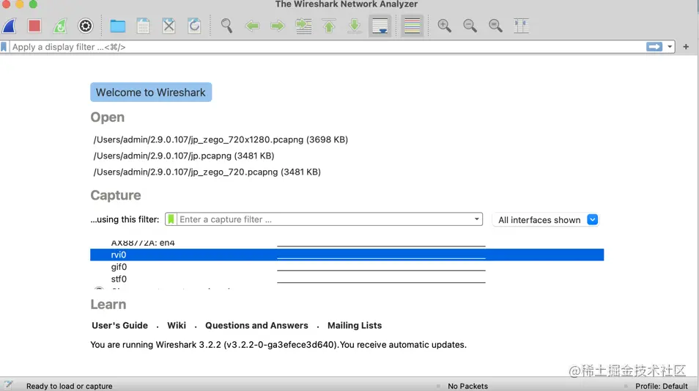Restart current capture green fin icon
This screenshot has width=699, height=391.
point(60,26)
